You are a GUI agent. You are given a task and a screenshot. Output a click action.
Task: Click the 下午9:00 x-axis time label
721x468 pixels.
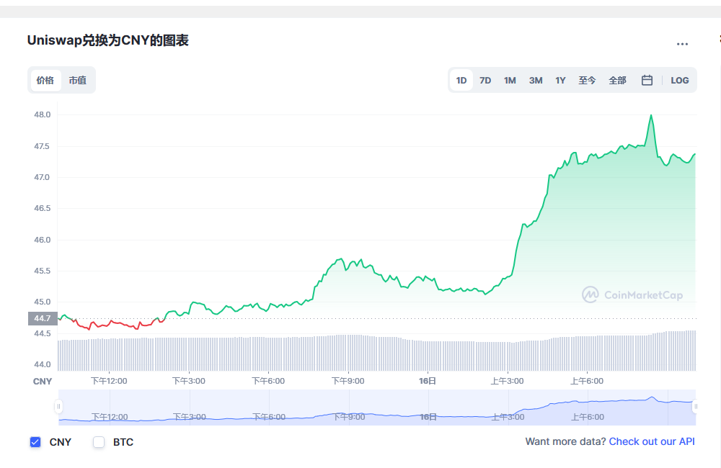pos(348,381)
